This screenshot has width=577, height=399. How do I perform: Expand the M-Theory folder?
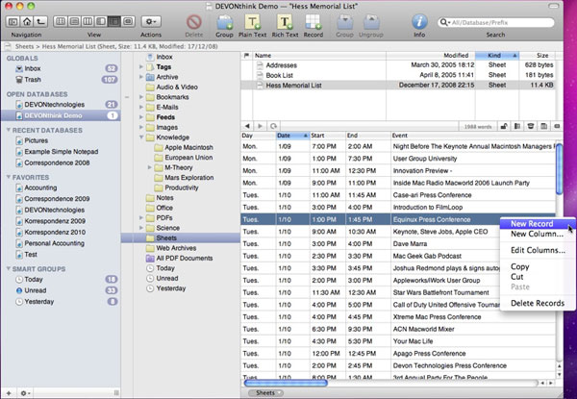pos(152,166)
